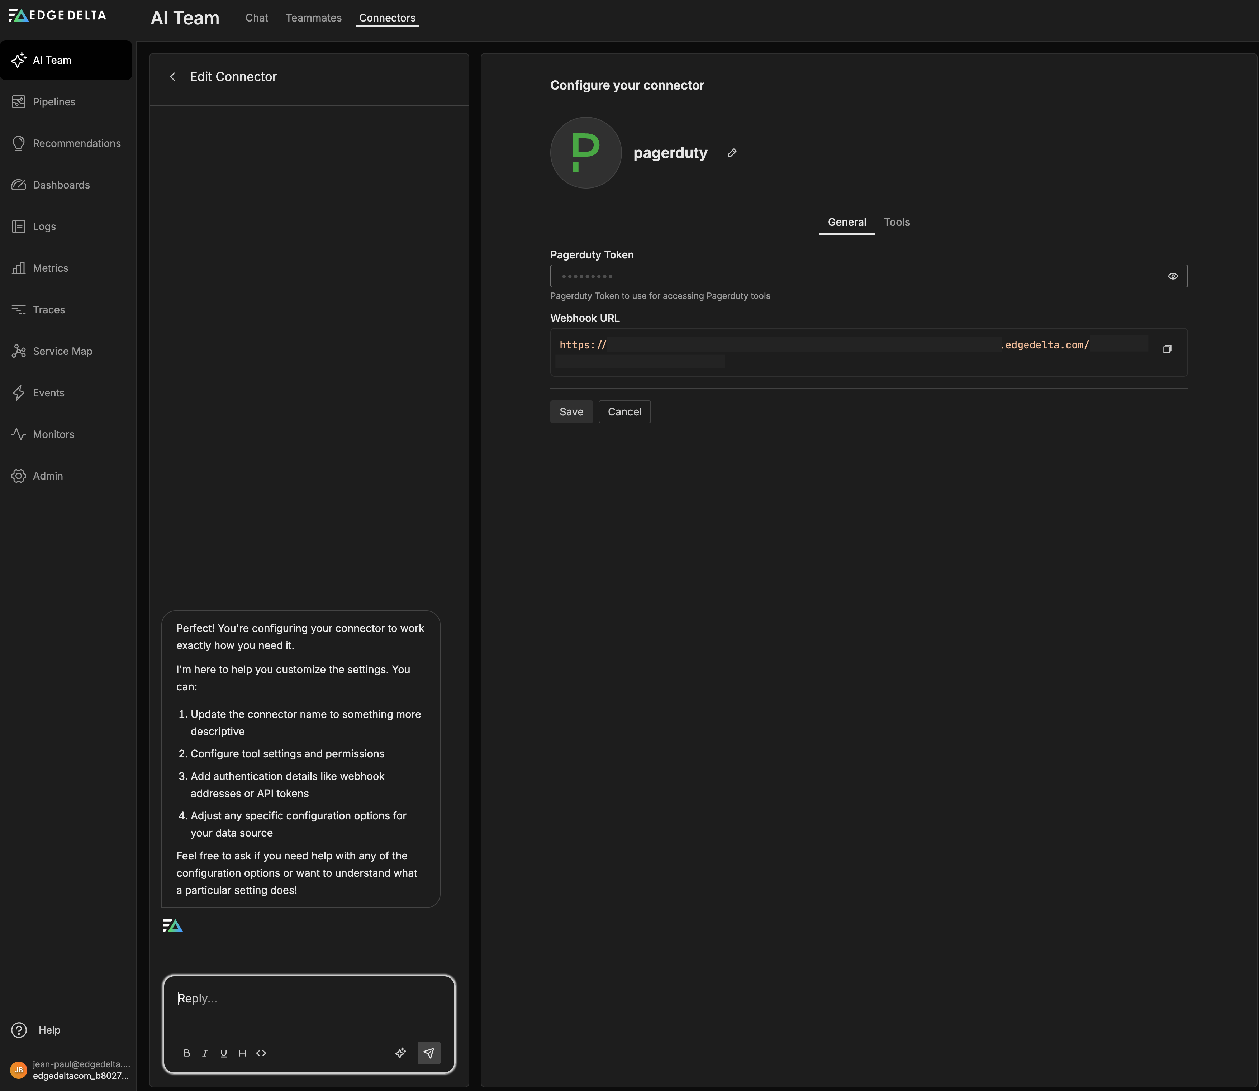Open the Teammates tab
Image resolution: width=1259 pixels, height=1091 pixels.
[x=314, y=18]
